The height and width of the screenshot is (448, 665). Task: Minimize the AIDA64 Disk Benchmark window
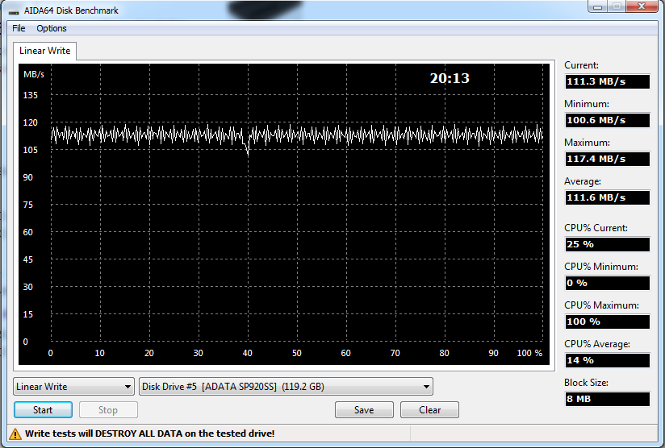(x=598, y=6)
